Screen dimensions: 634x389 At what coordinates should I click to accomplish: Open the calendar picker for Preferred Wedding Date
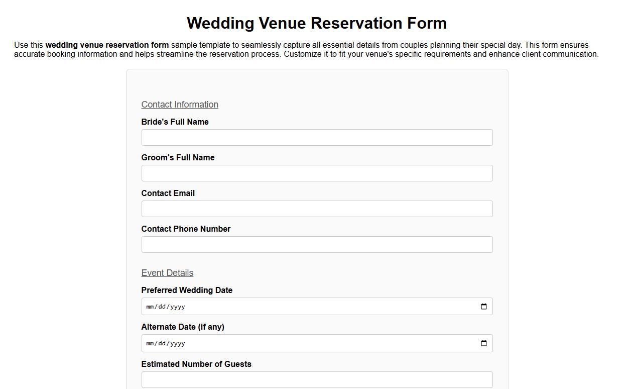tap(483, 306)
